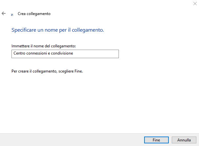Click the Annulla button

(184, 140)
